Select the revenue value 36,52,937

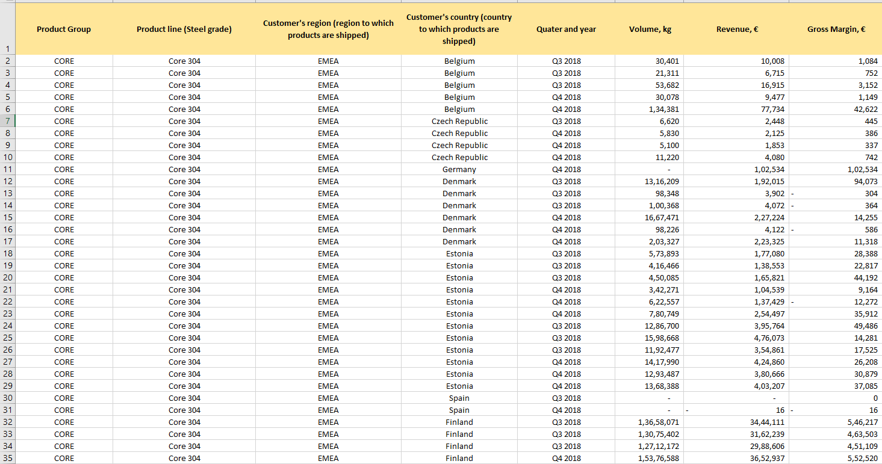736,458
